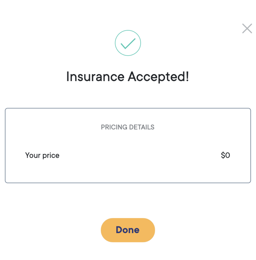The image size is (256, 260).
Task: Click the word price in Your price row
Action: 51,156
